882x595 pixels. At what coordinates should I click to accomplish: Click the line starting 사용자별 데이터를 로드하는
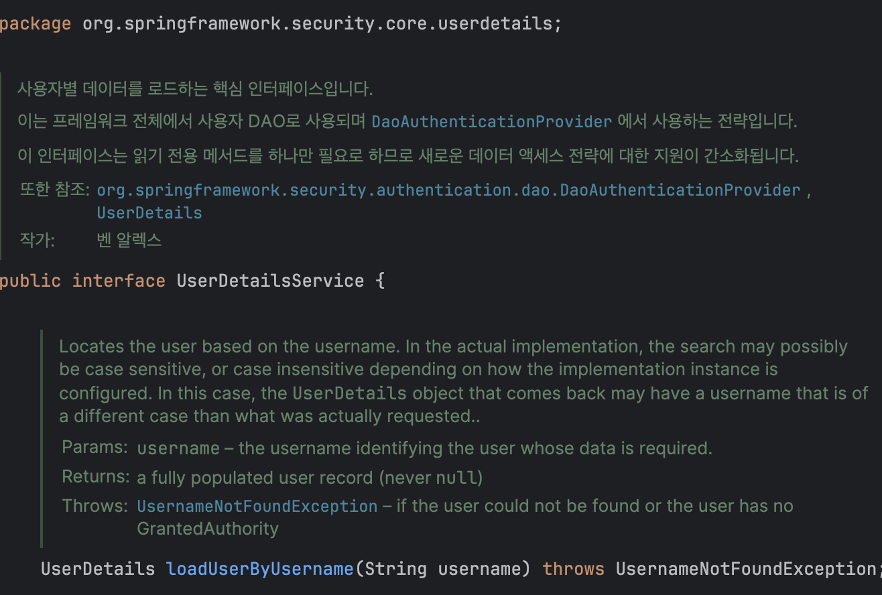click(x=195, y=88)
